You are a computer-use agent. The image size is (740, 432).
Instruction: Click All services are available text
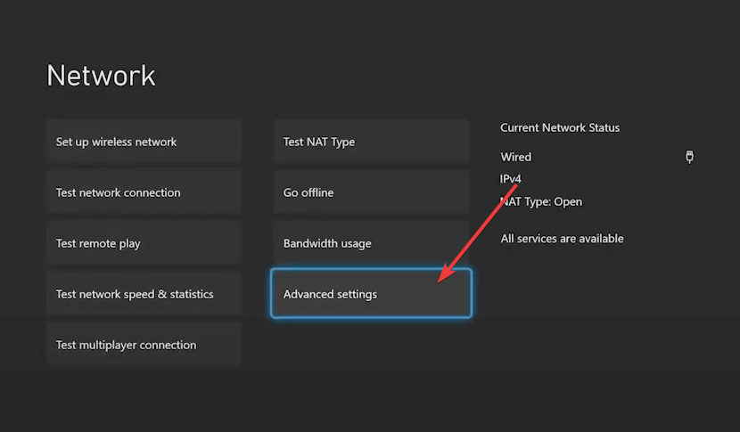point(562,239)
